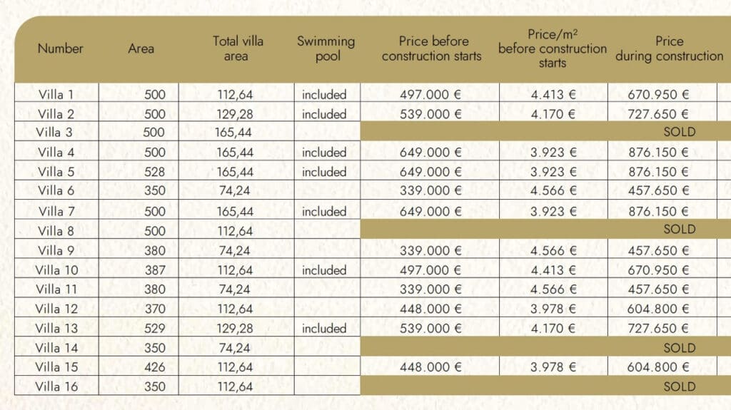Image resolution: width=731 pixels, height=410 pixels.
Task: Select Price before construction starts header
Action: coord(431,48)
